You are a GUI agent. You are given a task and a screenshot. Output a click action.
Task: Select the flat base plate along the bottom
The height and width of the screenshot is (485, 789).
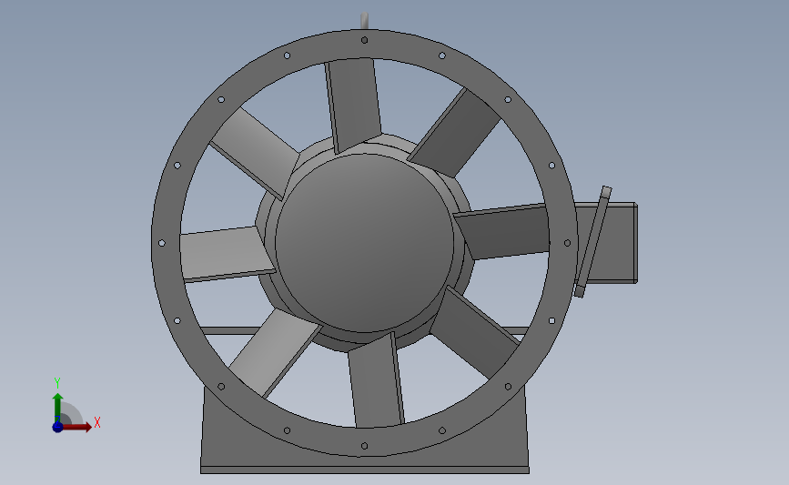(x=364, y=470)
